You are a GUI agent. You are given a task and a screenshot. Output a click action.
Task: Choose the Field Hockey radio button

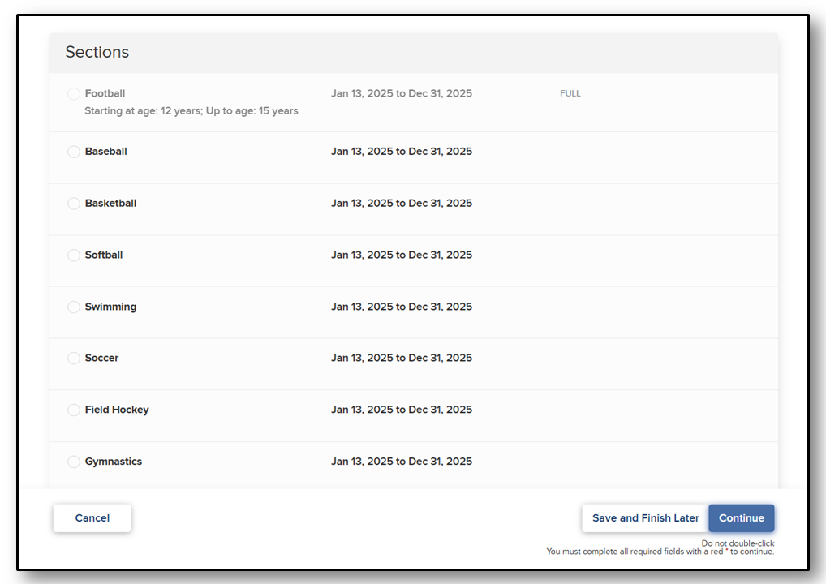pyautogui.click(x=74, y=410)
